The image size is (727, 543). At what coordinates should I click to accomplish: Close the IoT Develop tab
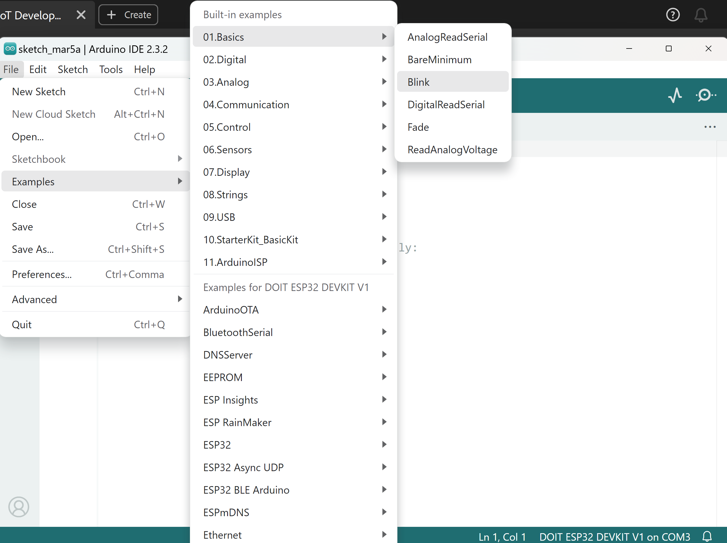[81, 15]
